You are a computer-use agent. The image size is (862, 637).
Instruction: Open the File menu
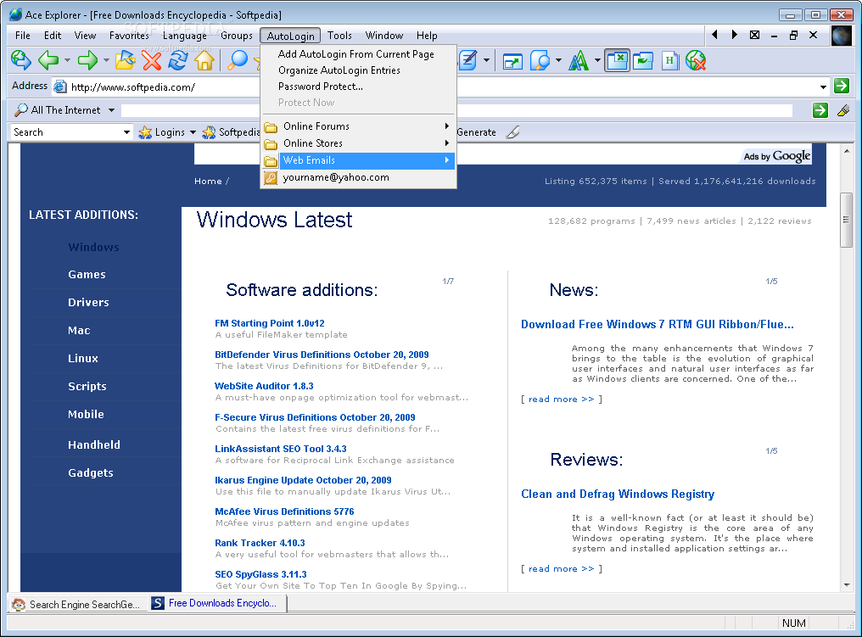pos(23,36)
